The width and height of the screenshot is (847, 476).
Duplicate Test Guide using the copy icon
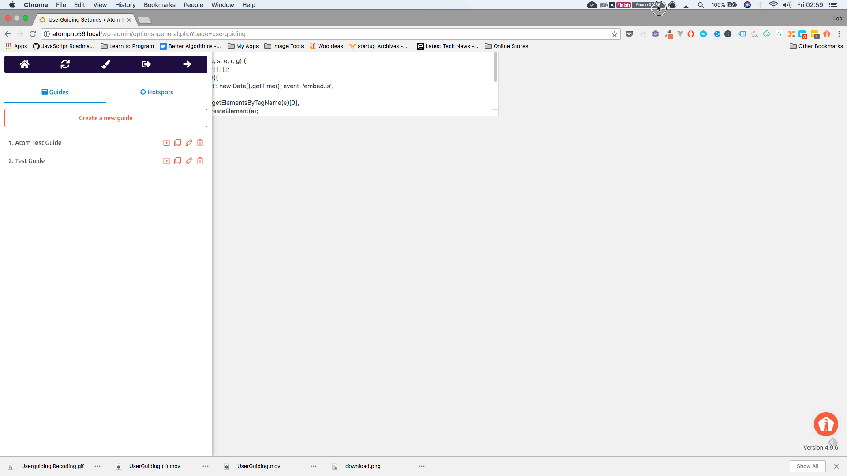177,161
